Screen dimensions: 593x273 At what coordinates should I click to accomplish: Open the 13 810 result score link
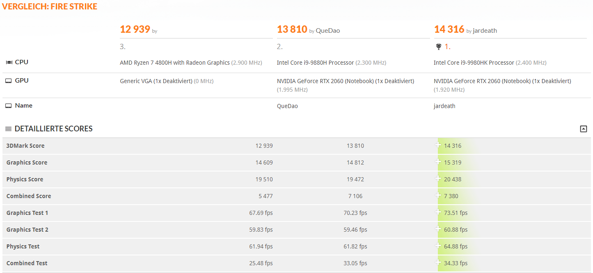[292, 29]
